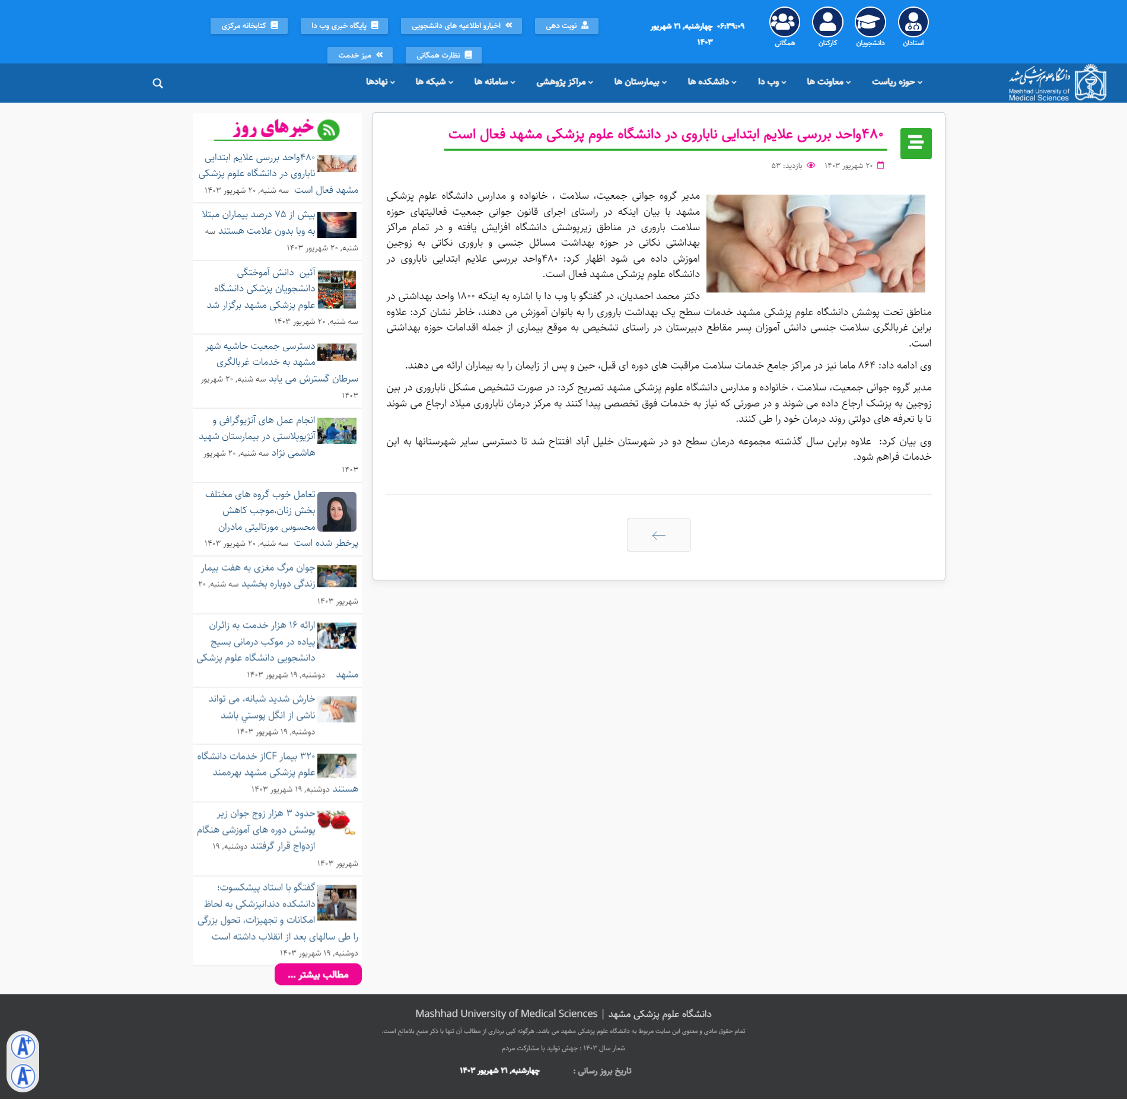Click the calendar icon near article date
Viewport: 1127px width, 1100px height.
880,166
